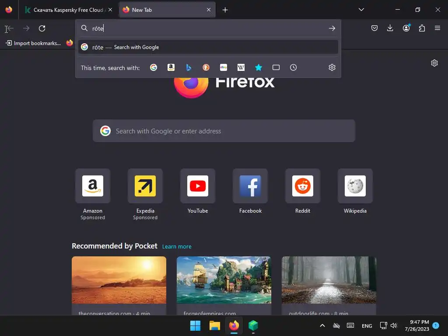Open Save to Pocket button
This screenshot has height=336, width=448.
click(x=374, y=28)
